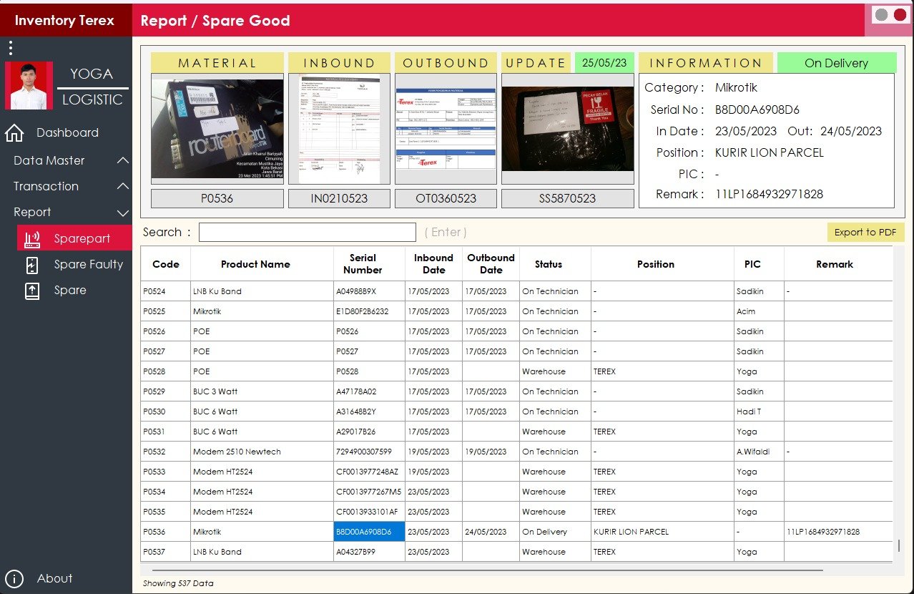Select serial number A29017B26

click(369, 432)
